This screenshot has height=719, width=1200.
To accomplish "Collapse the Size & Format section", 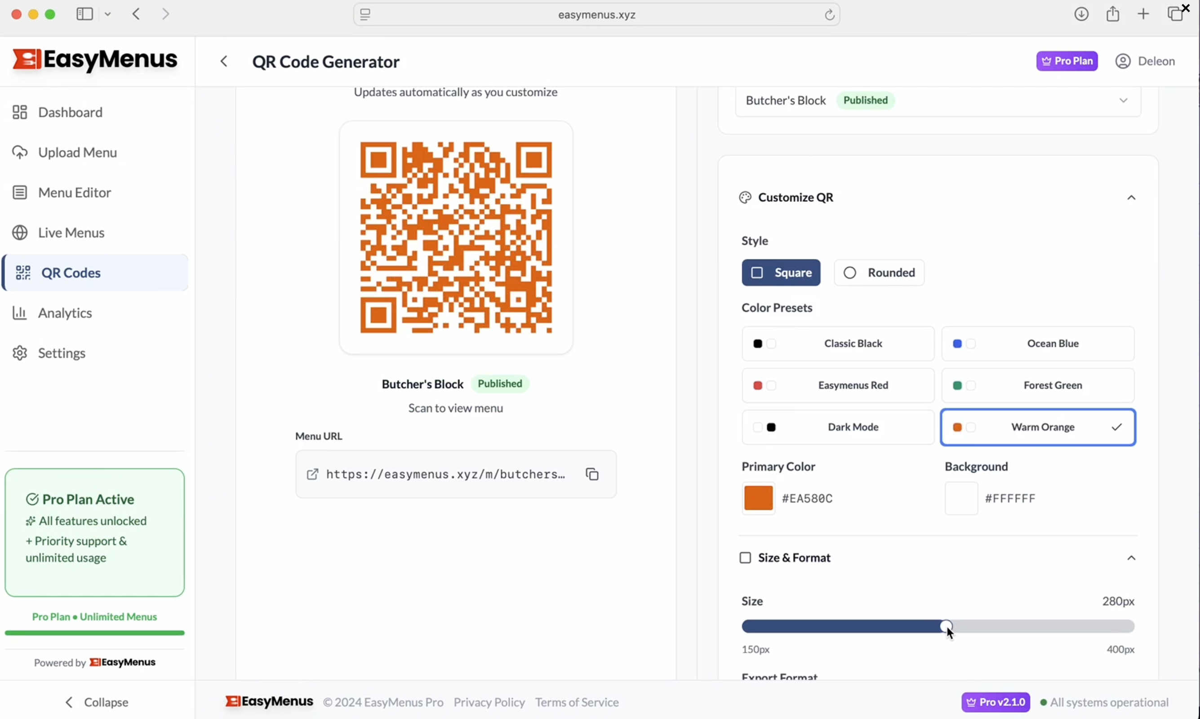I will 1131,558.
